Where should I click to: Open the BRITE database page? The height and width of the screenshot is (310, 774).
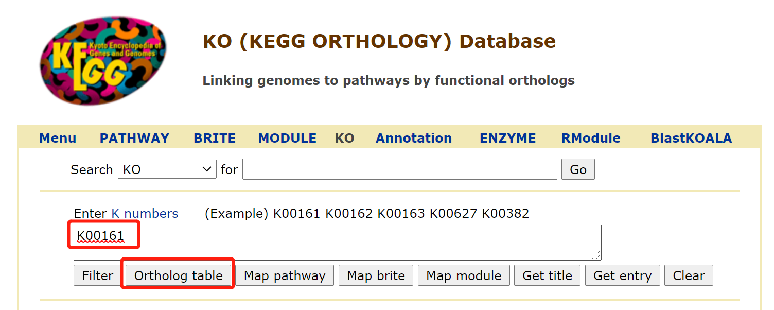214,137
